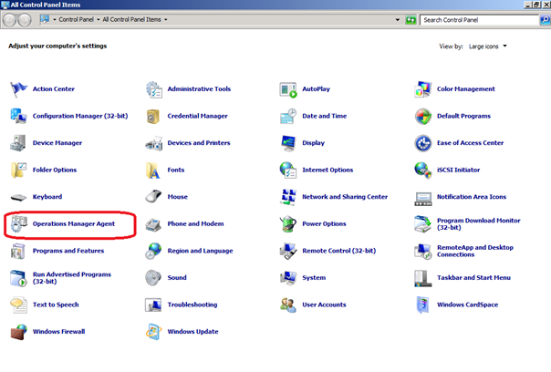Click in the Search Control Panel field
Viewport: 551px width, 372px height.
click(x=479, y=20)
